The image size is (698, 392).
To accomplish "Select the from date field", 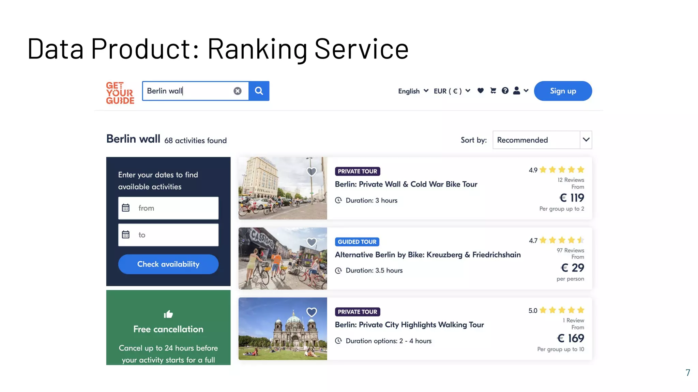I will tap(168, 208).
